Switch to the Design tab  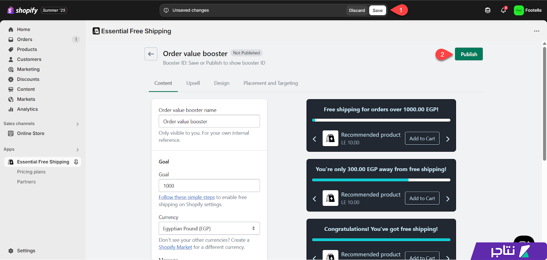[x=222, y=83]
